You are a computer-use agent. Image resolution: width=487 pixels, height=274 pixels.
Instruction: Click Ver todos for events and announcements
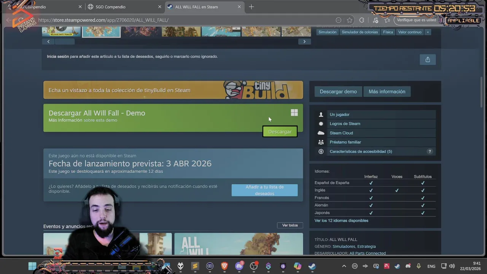(x=290, y=225)
